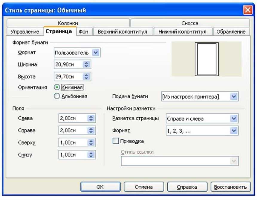Open the Подача бумаги dropdown
Screen dimensions: 257x200
point(200,96)
